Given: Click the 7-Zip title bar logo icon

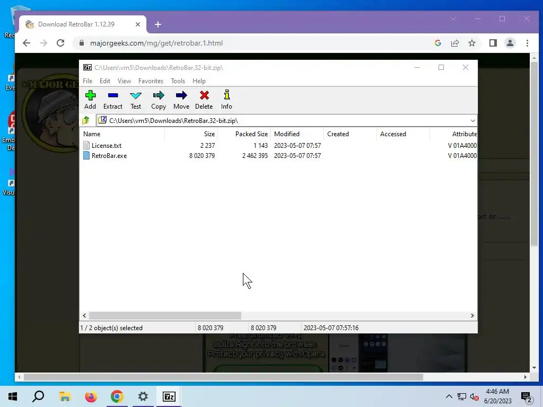Looking at the screenshot, I should 87,67.
